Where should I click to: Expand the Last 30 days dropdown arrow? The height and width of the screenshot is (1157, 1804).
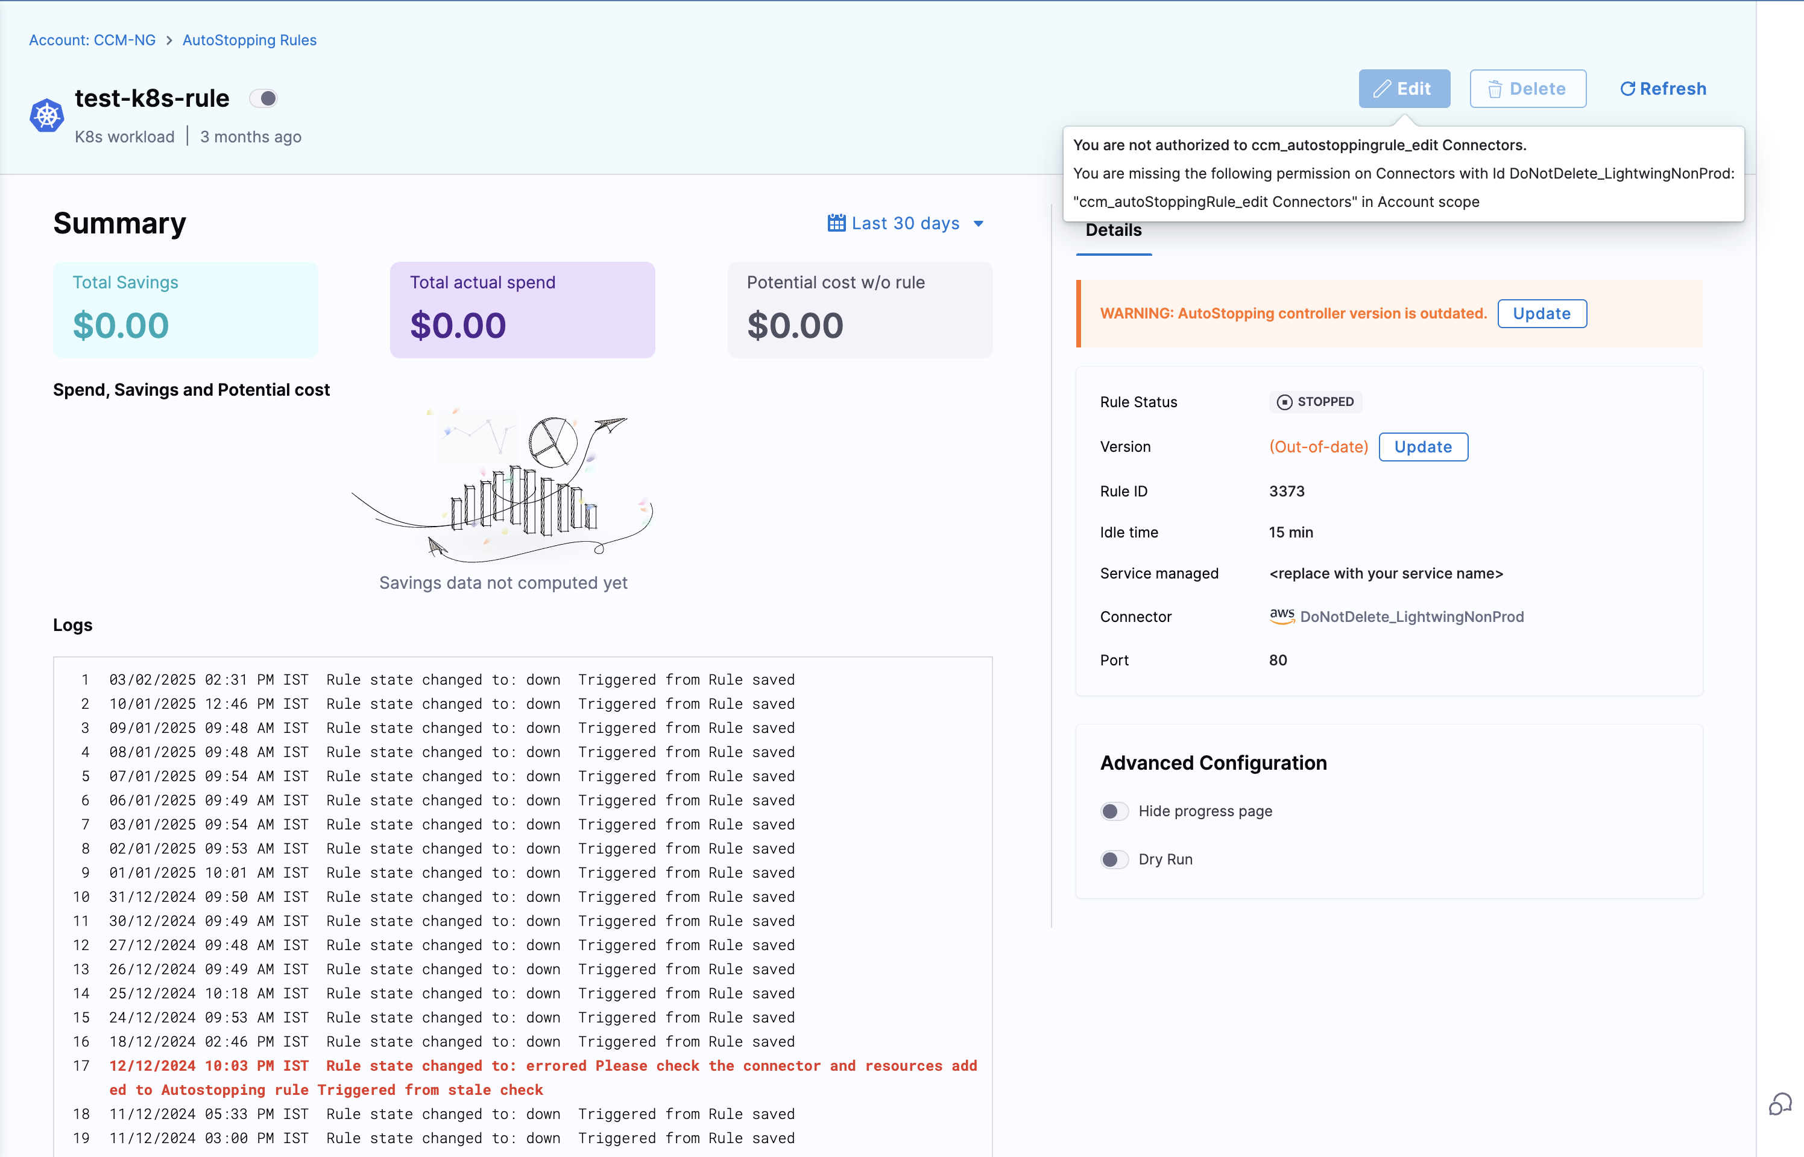pyautogui.click(x=978, y=224)
